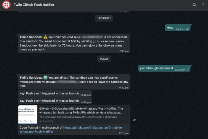Select the push event message at 10:48 pm

coord(55,94)
